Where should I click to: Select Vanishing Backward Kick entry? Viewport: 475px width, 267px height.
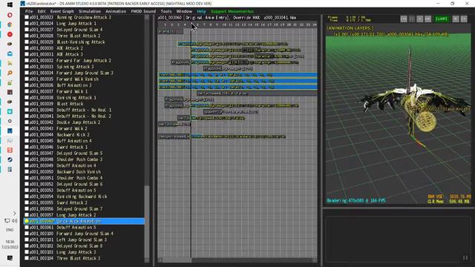(x=84, y=197)
